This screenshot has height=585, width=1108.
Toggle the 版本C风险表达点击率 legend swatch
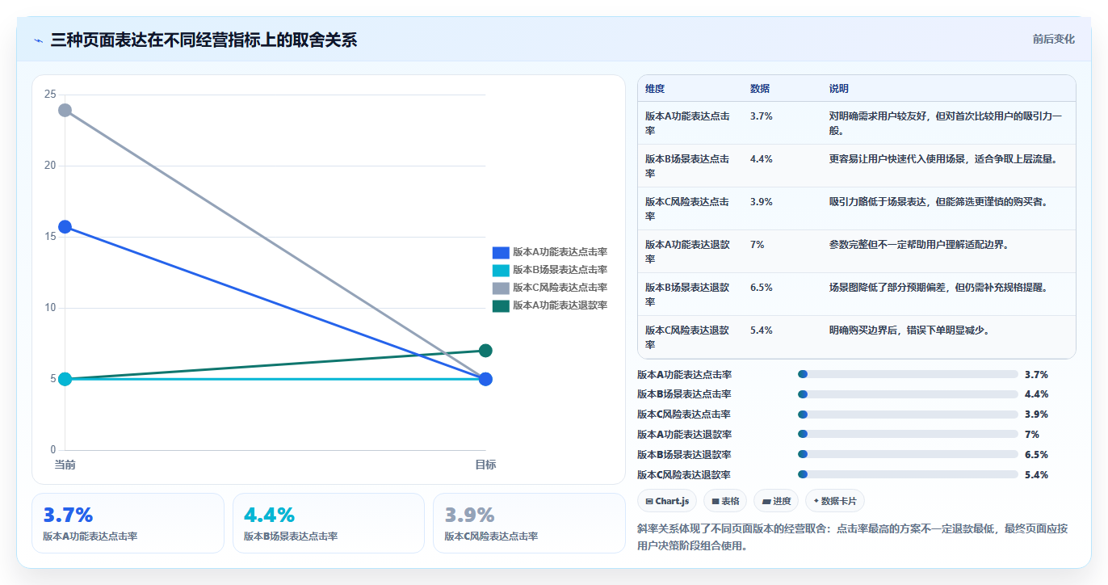[x=501, y=288]
